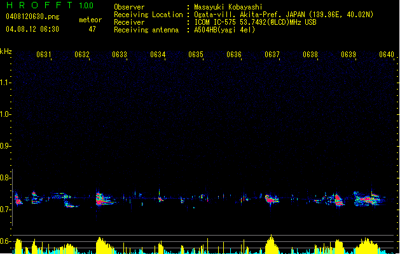The width and height of the screenshot is (400, 254).
Task: Click the HROFFT 1.0.0 title text
Action: pyautogui.click(x=50, y=5)
